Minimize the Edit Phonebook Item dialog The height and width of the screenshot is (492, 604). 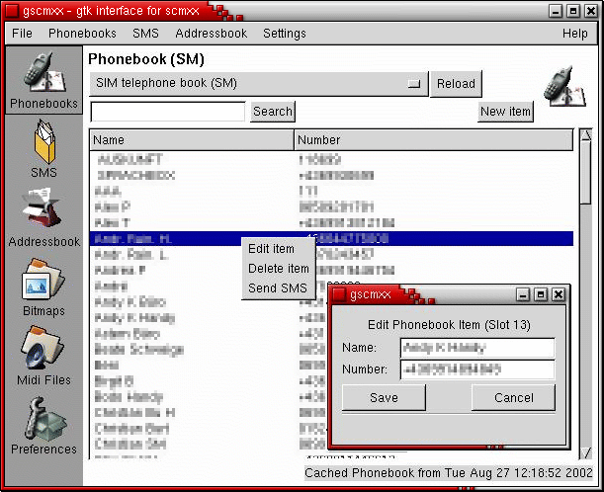523,295
